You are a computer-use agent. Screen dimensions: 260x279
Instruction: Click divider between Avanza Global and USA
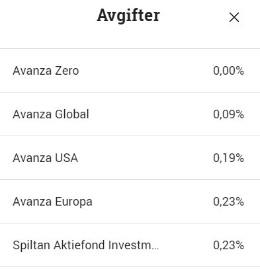[130, 136]
